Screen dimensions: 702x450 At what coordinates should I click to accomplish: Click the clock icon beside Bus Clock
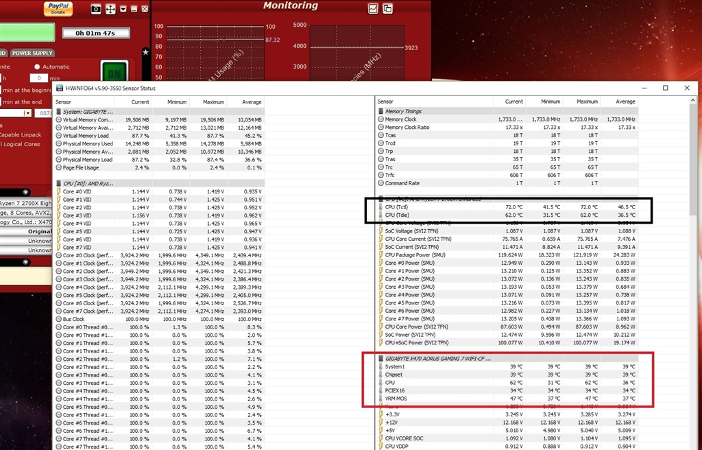click(x=59, y=319)
